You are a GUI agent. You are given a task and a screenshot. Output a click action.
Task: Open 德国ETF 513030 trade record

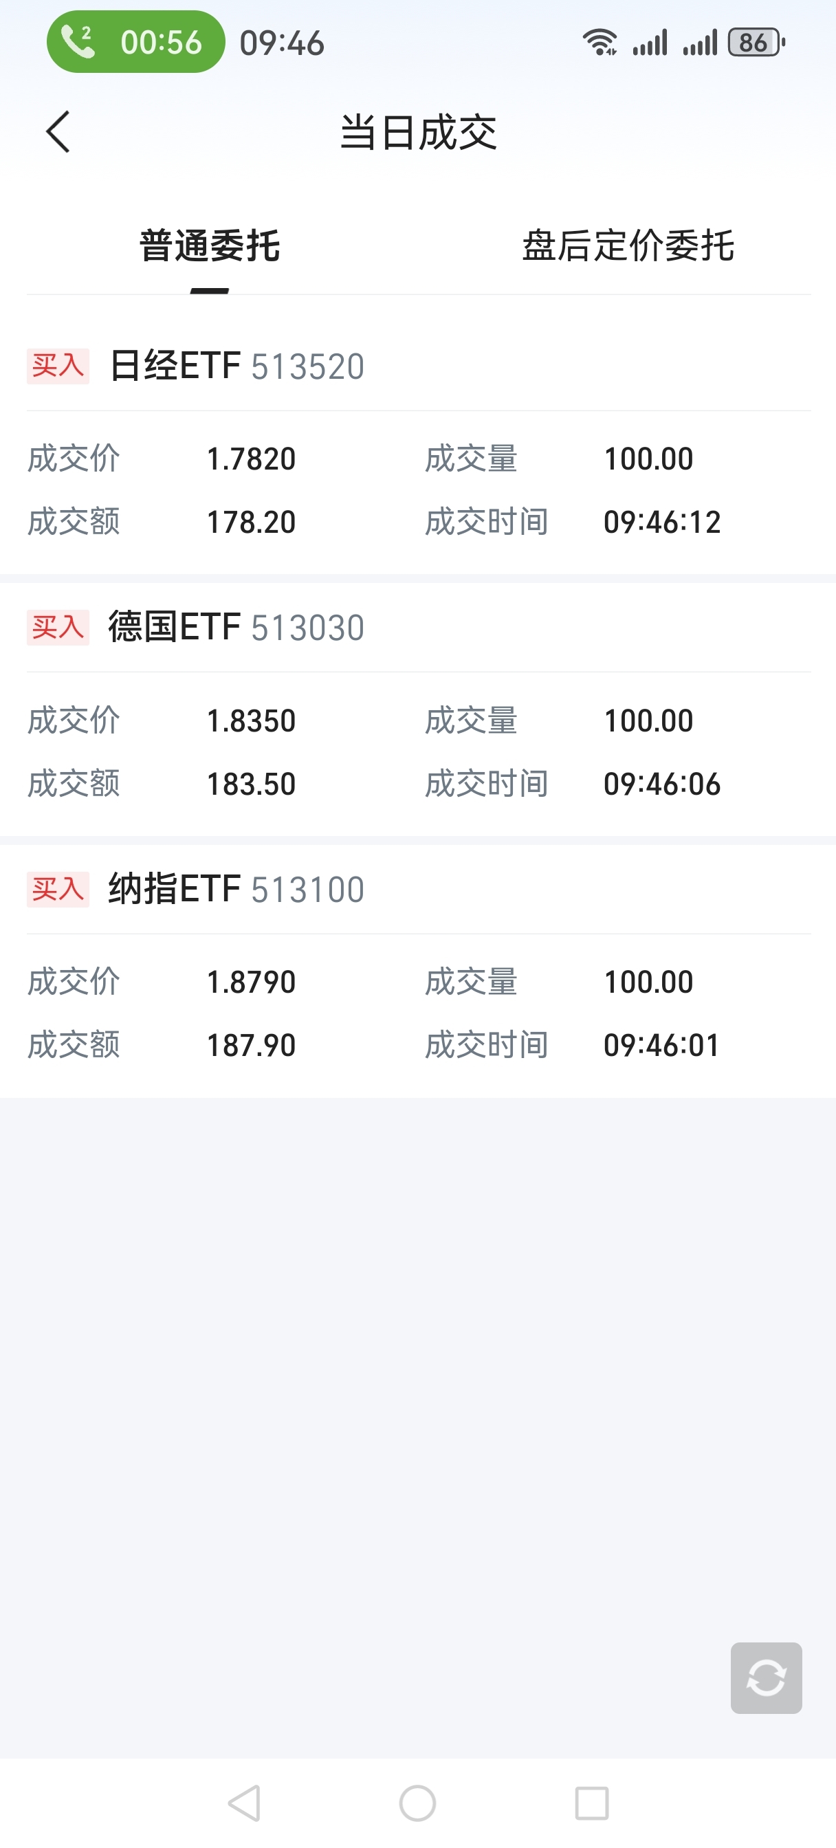pyautogui.click(x=417, y=709)
